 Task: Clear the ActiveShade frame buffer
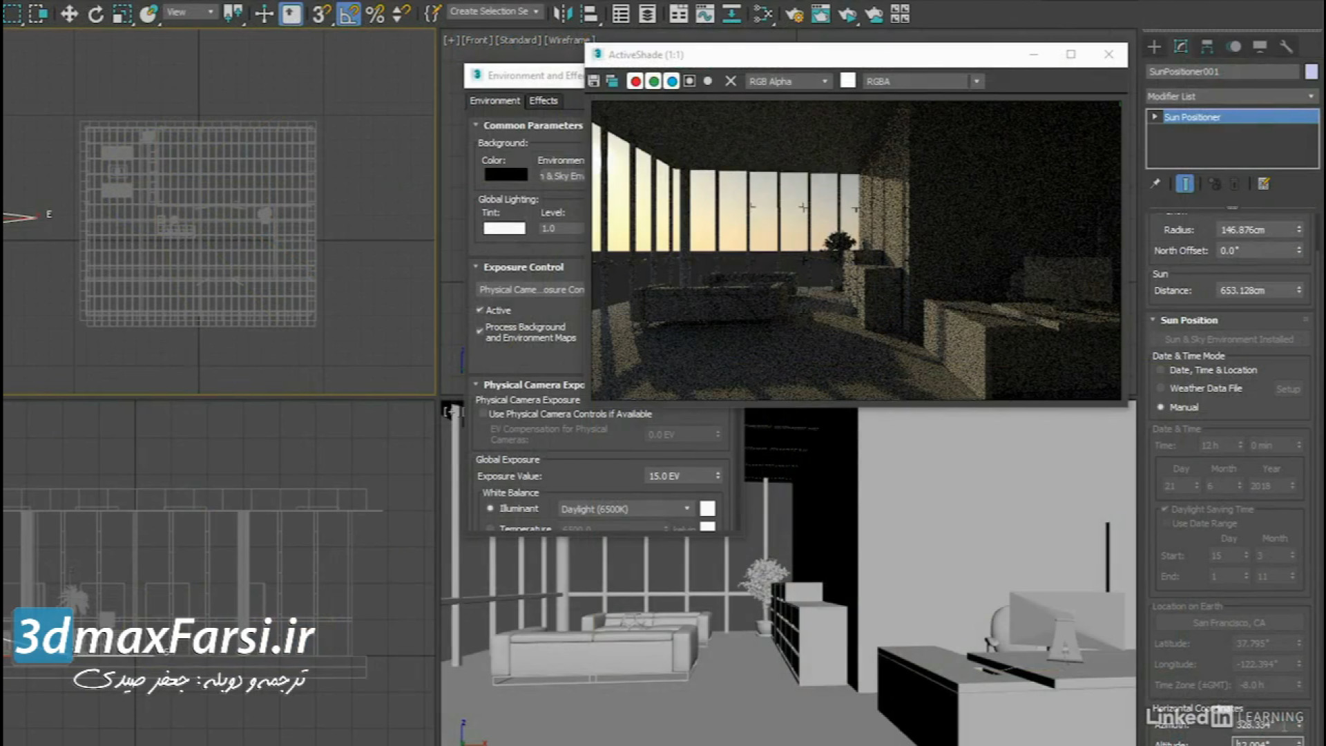click(x=731, y=81)
